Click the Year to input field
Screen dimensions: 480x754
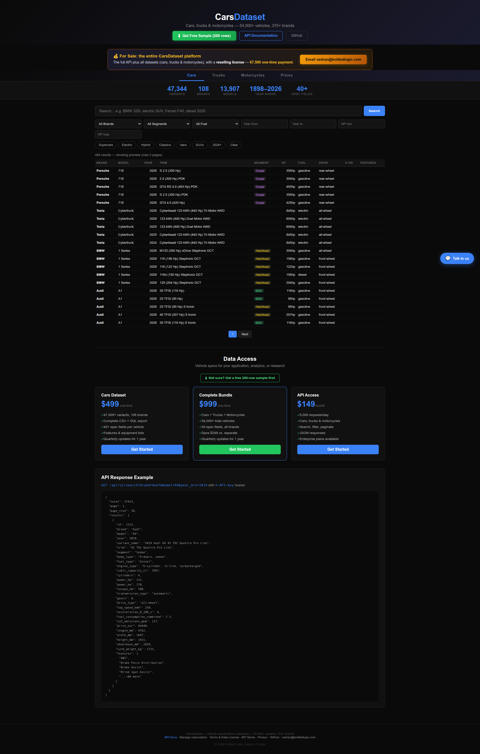(x=313, y=124)
